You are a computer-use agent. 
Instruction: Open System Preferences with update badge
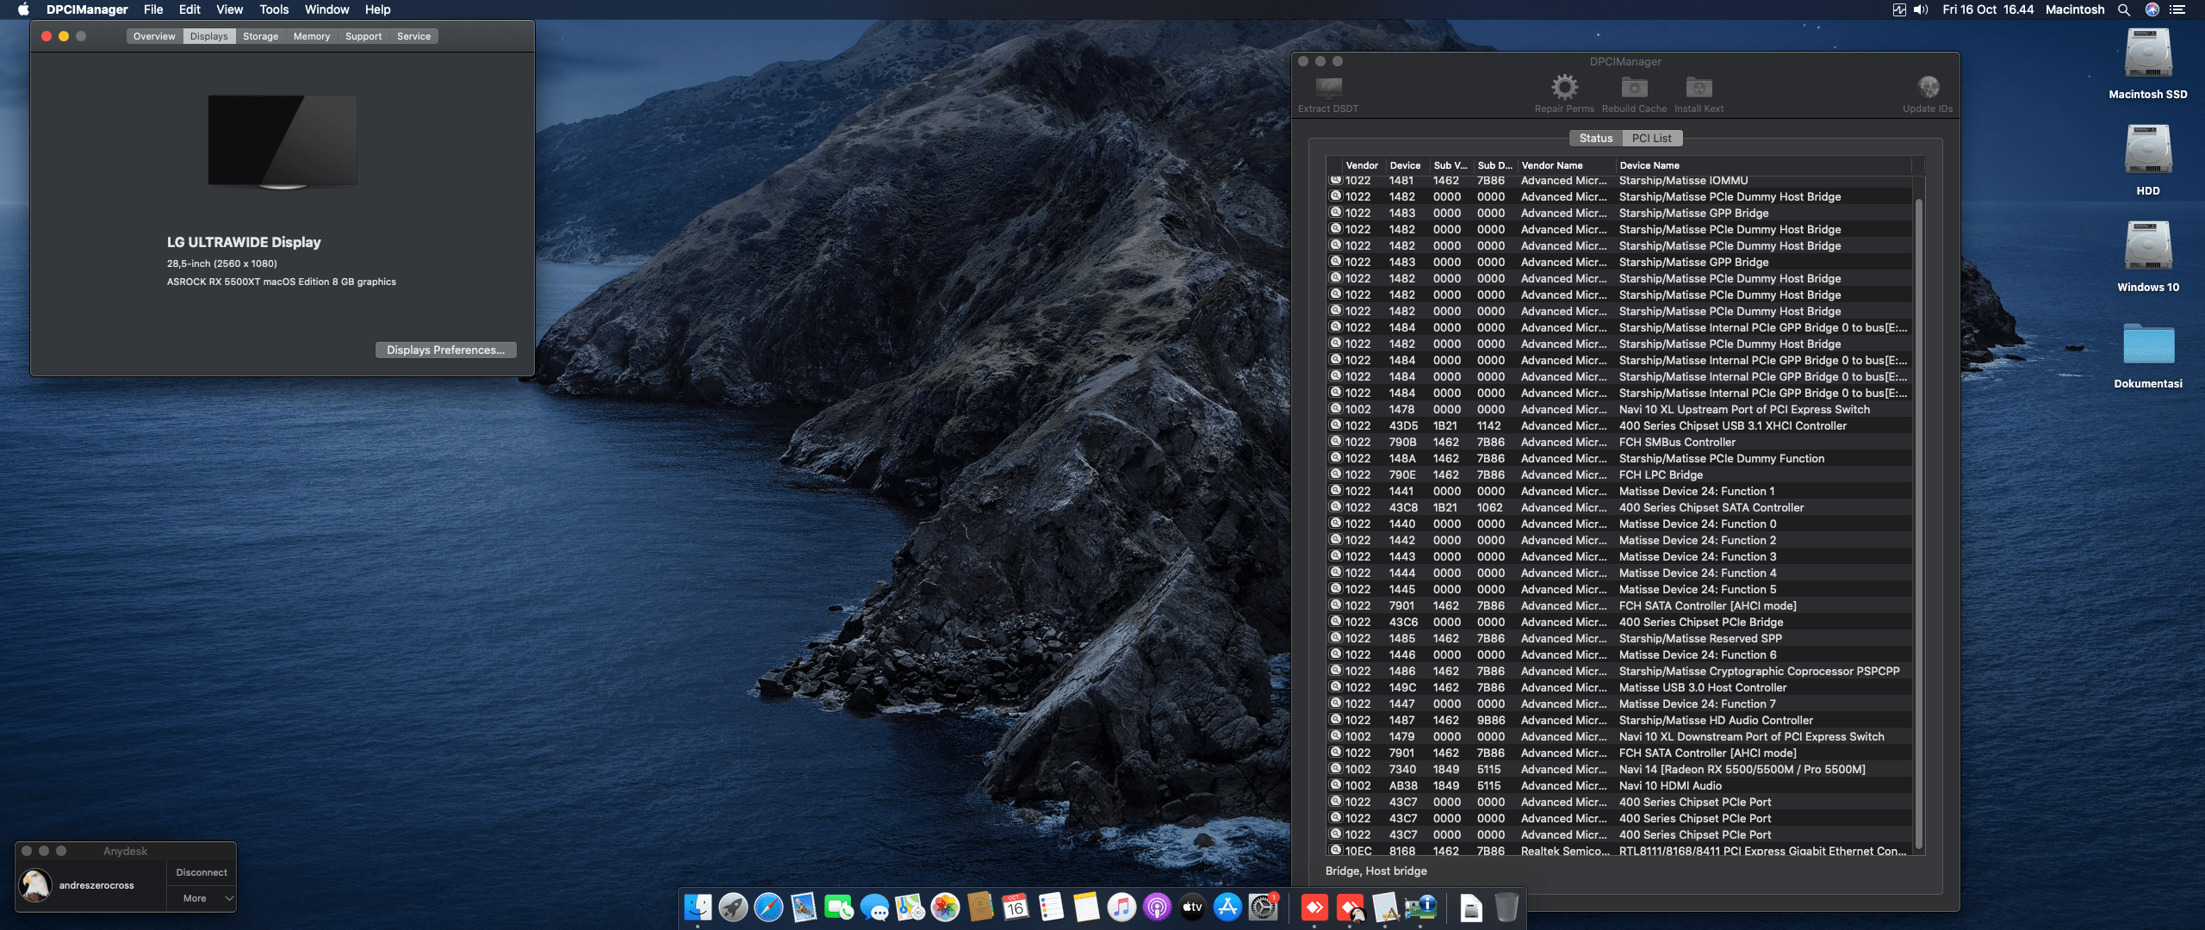pyautogui.click(x=1263, y=907)
